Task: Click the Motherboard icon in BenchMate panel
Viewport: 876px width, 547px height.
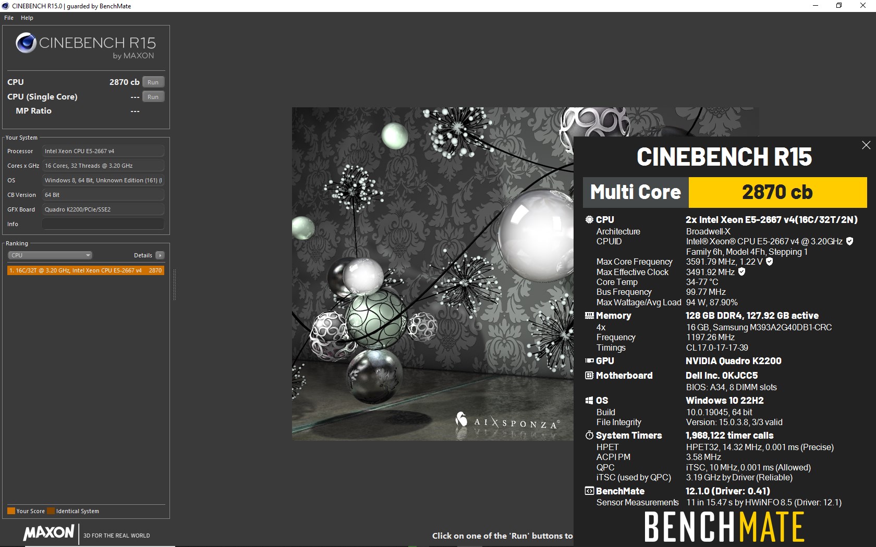Action: pos(589,376)
